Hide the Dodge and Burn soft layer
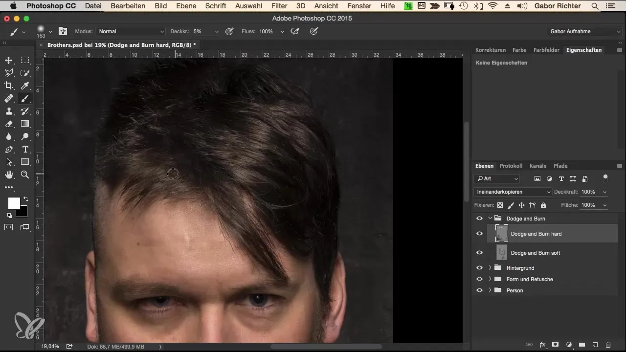The width and height of the screenshot is (626, 352). [479, 253]
